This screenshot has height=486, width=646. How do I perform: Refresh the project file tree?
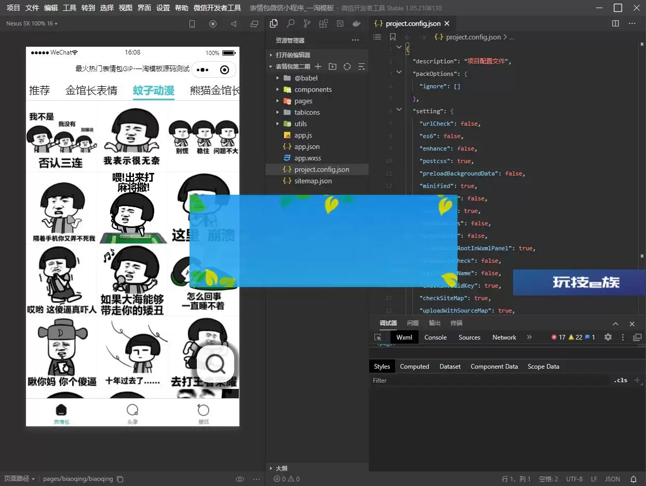(x=347, y=66)
